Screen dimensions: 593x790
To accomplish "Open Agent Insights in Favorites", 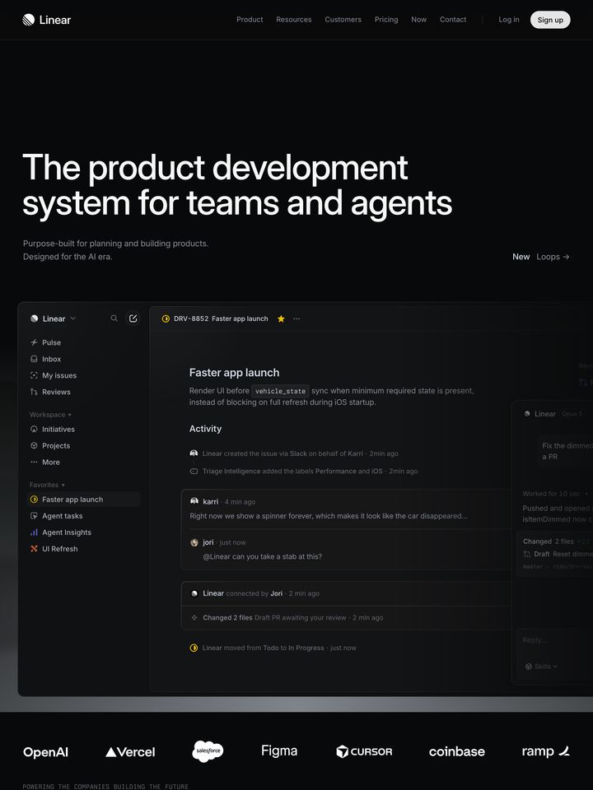I will tap(83, 532).
